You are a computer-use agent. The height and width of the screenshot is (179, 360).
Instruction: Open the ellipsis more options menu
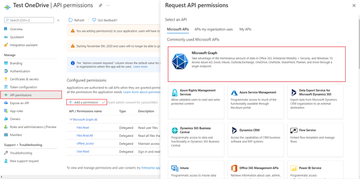point(108,6)
